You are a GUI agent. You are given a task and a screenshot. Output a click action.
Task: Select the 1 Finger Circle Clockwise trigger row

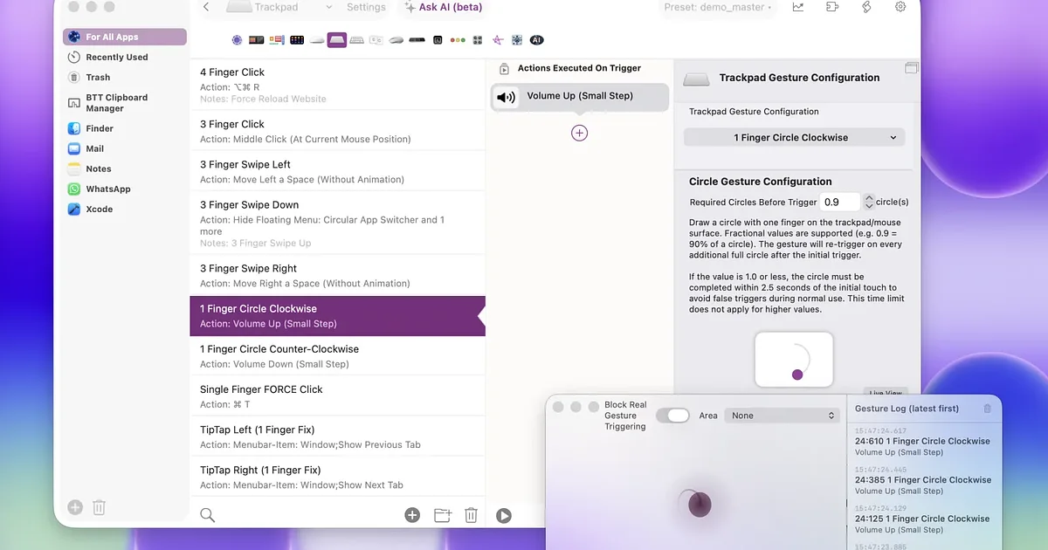pos(337,316)
